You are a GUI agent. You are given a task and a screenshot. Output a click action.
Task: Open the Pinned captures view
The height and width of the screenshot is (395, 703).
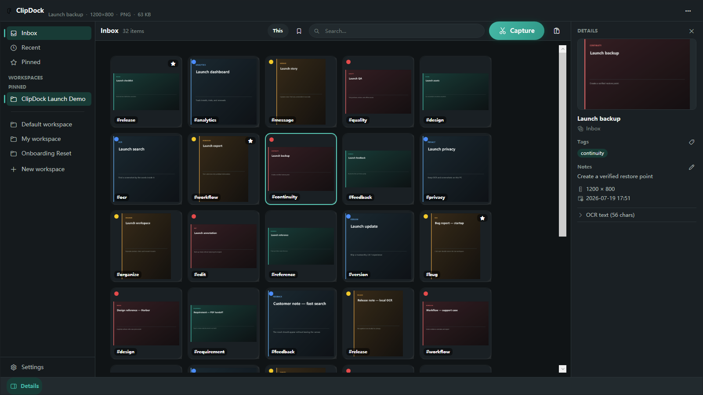[49, 62]
